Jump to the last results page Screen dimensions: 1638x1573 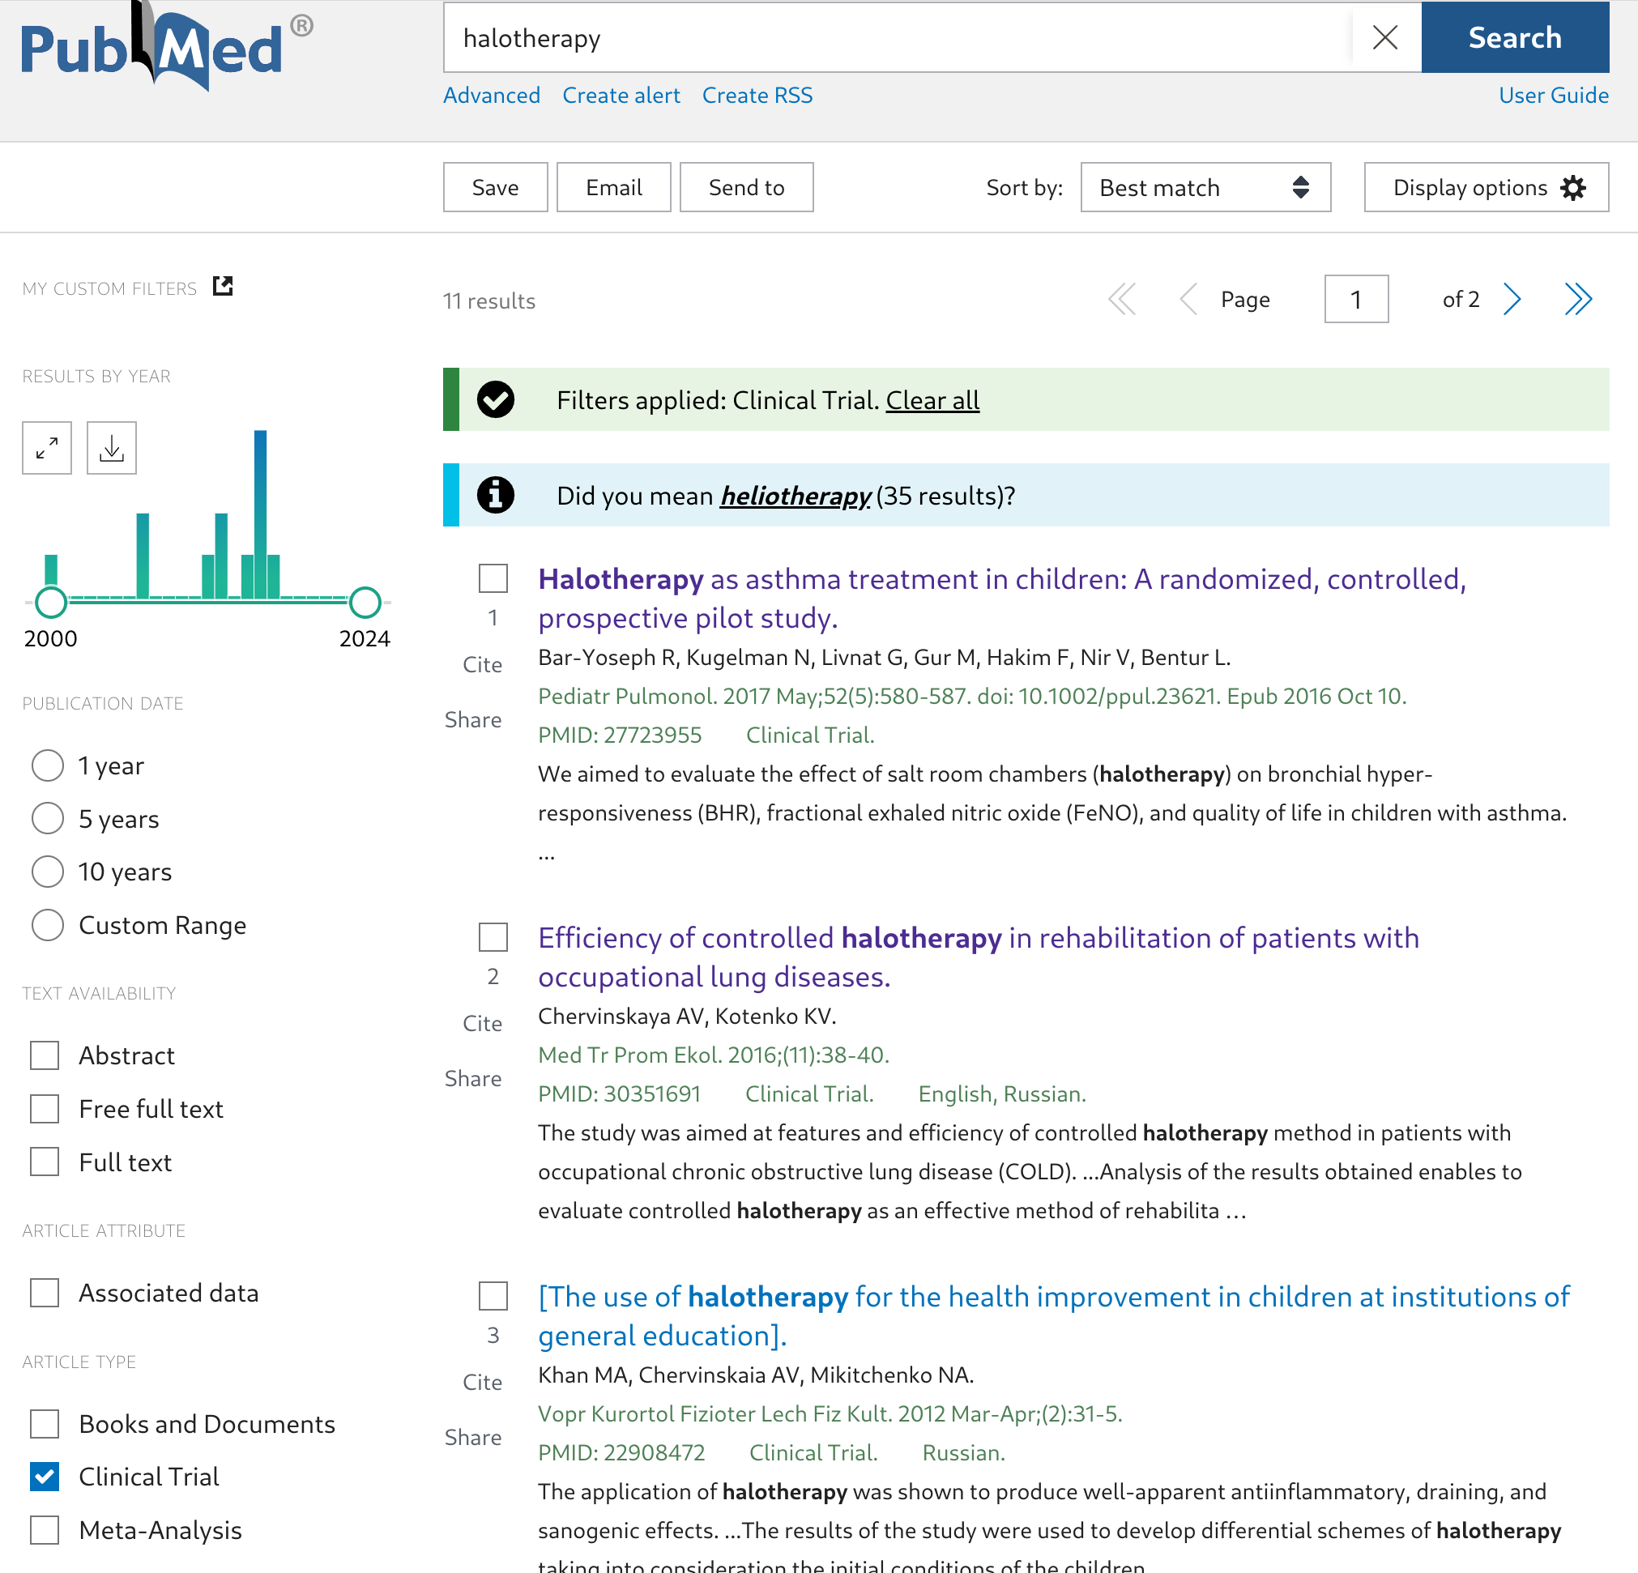tap(1579, 299)
